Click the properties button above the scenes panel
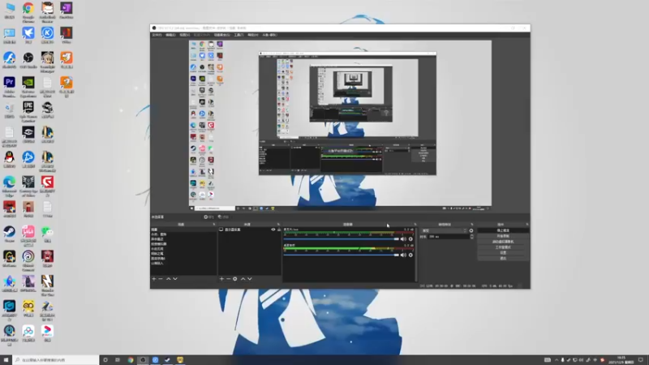The height and width of the screenshot is (365, 649). (209, 217)
